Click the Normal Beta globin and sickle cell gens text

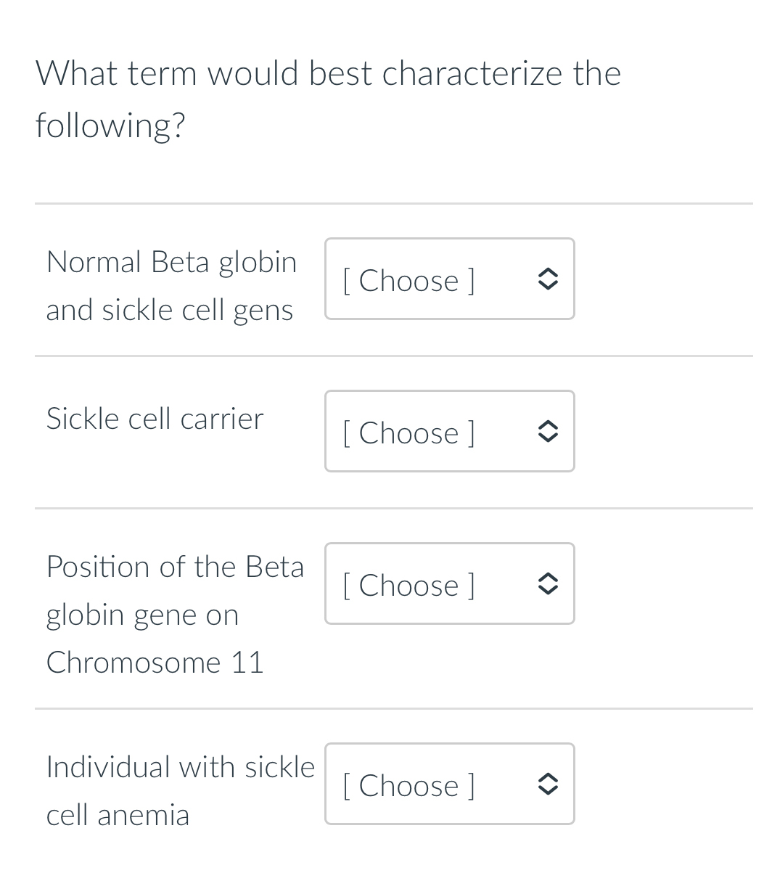[x=171, y=285]
